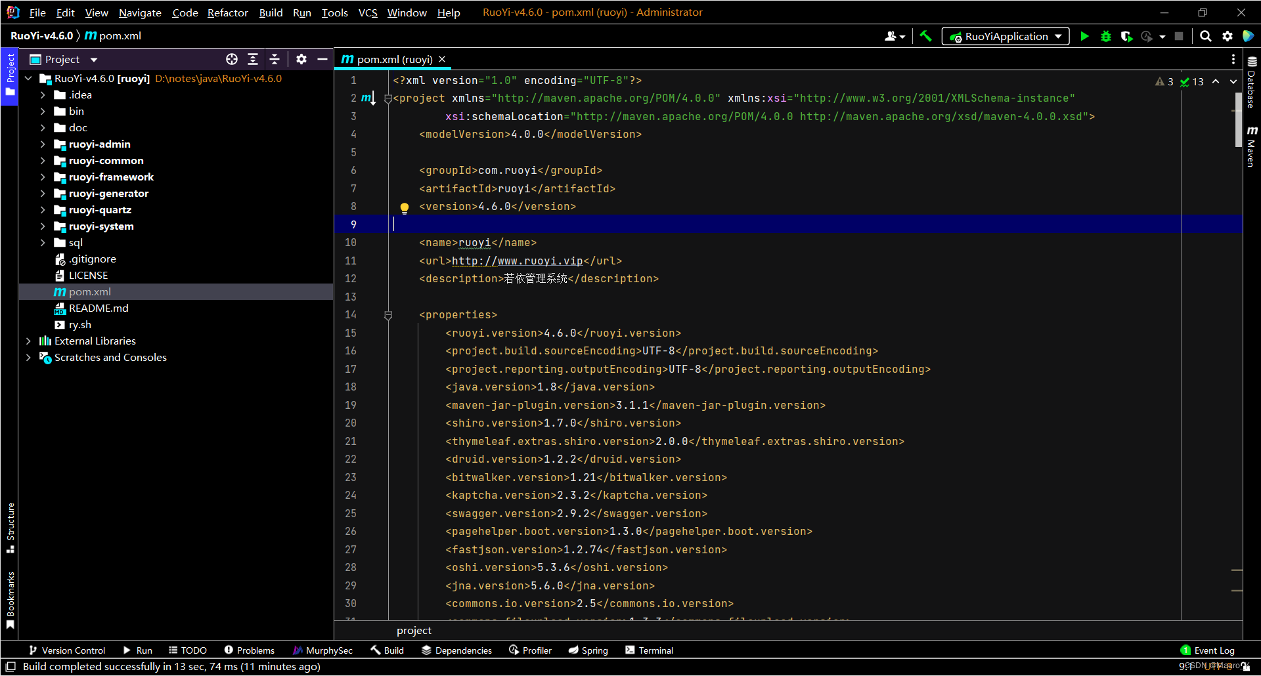Expand the sql folder
The image size is (1261, 676).
click(43, 243)
